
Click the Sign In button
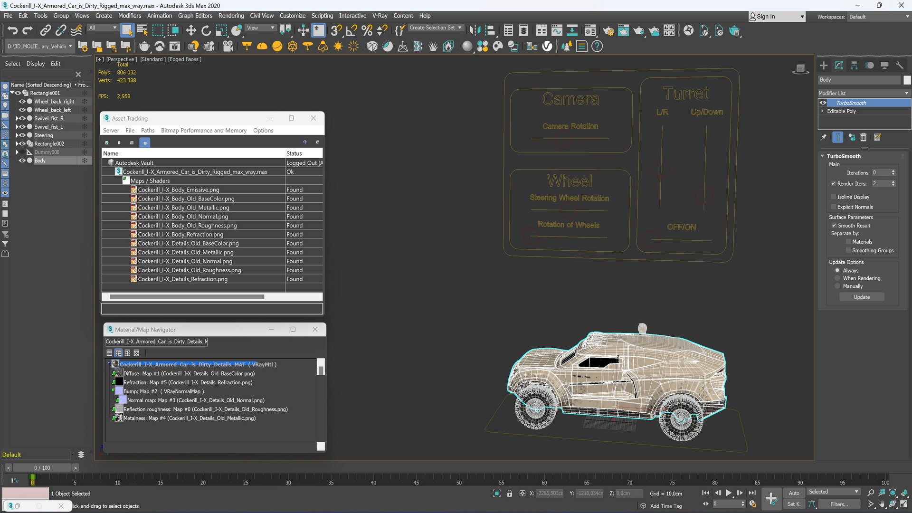[x=777, y=17]
